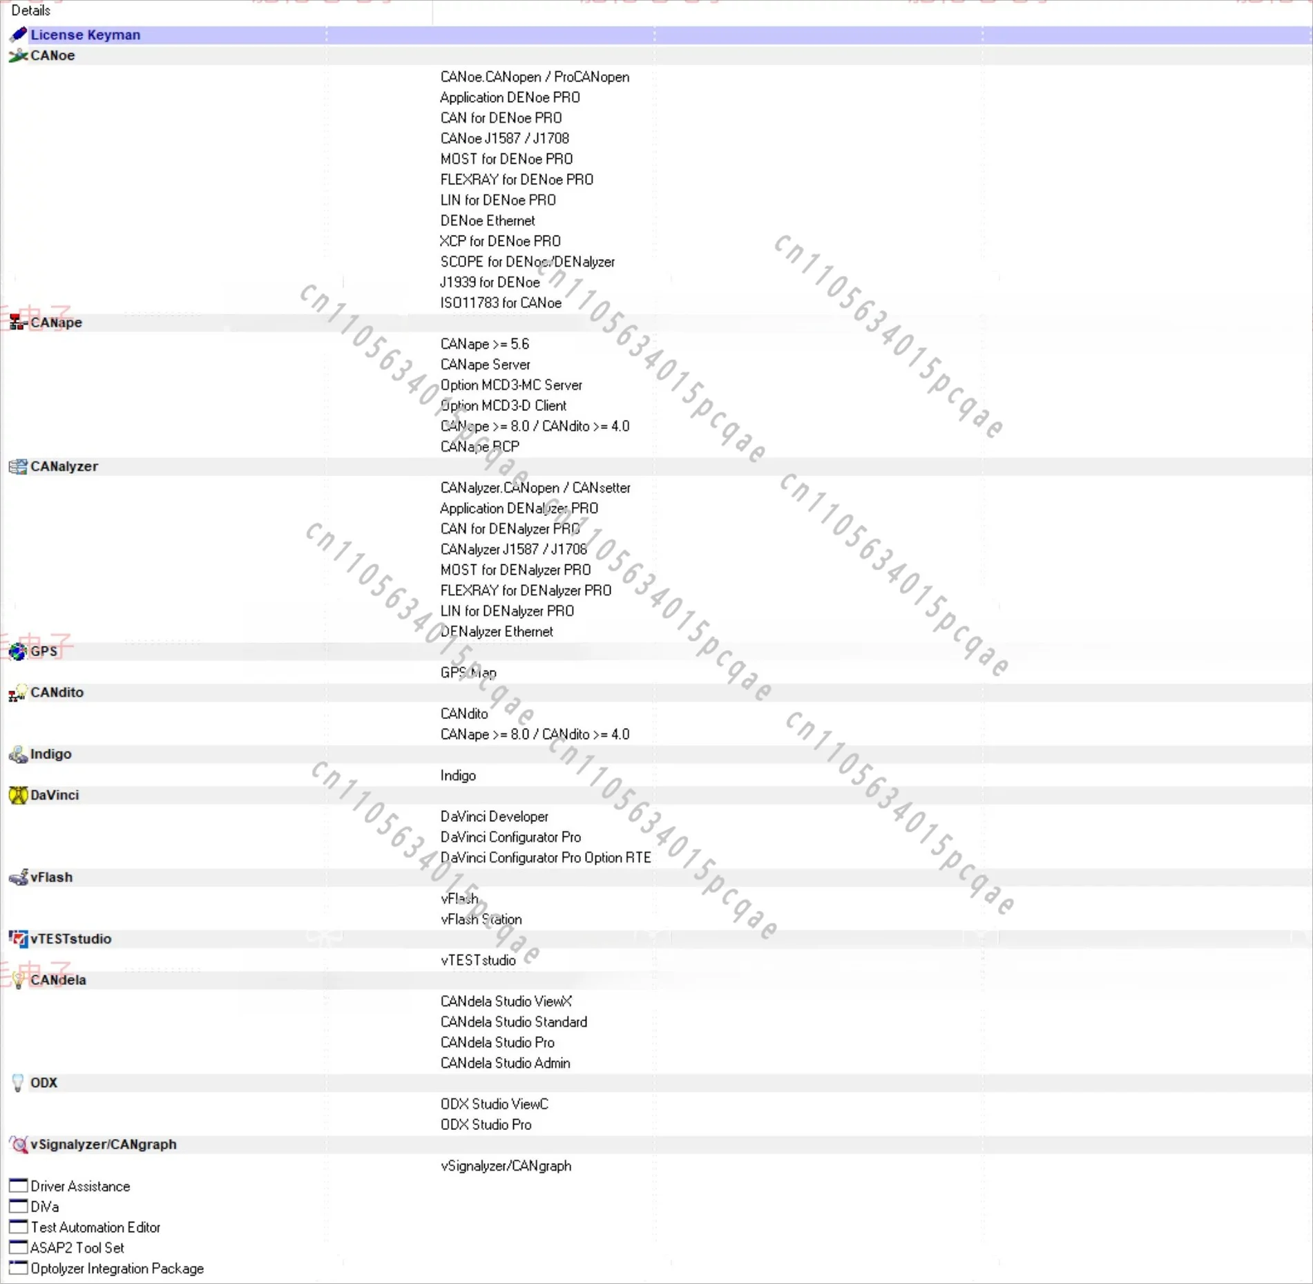This screenshot has height=1284, width=1313.
Task: Select the 'DaVinci Developer' entry
Action: [494, 816]
